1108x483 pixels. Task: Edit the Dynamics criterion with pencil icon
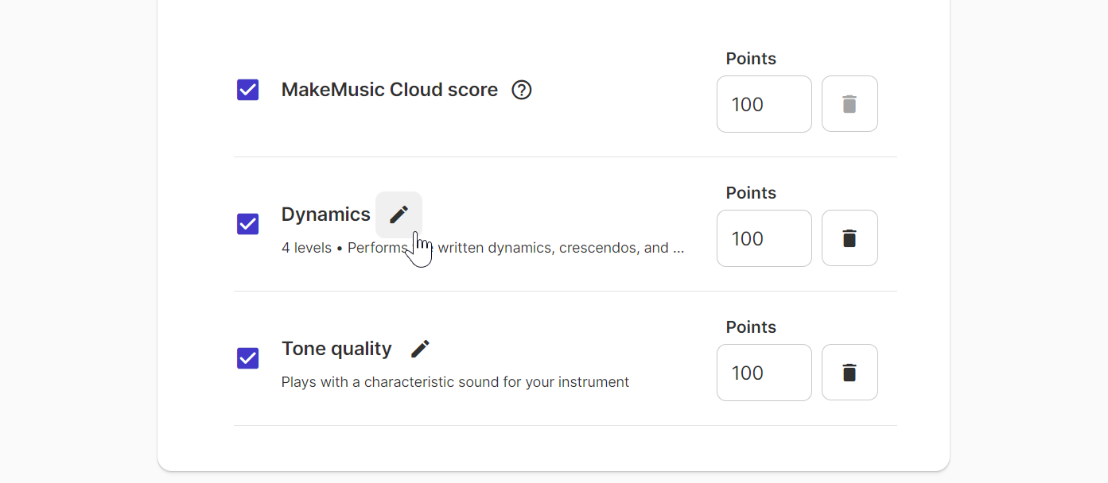pyautogui.click(x=398, y=214)
